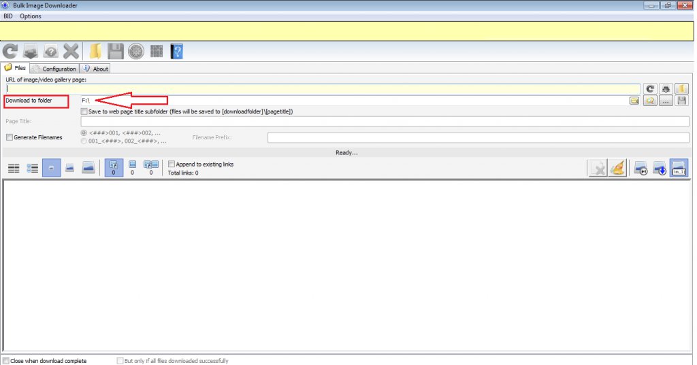Screen dimensions: 697x365
Task: Click the large reload arrow toolbar icon
Action: (10, 52)
